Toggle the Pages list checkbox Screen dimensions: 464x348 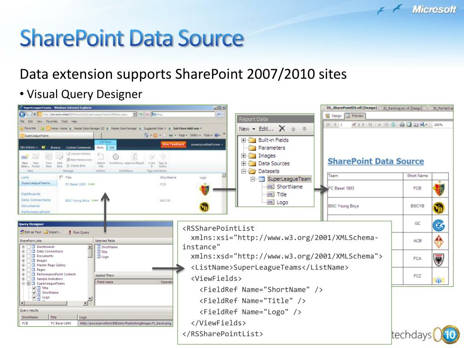click(29, 270)
